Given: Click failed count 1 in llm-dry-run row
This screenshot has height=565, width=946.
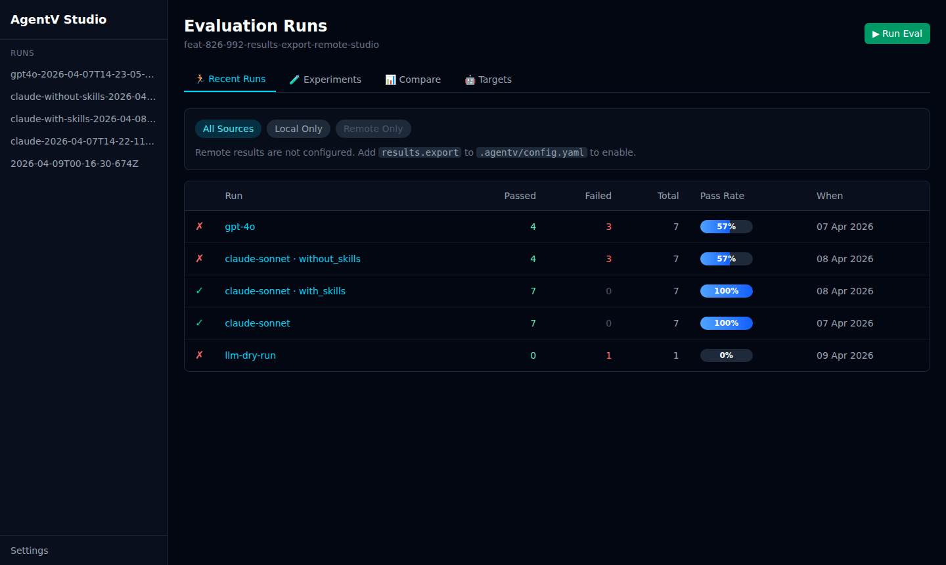Looking at the screenshot, I should click(x=608, y=355).
